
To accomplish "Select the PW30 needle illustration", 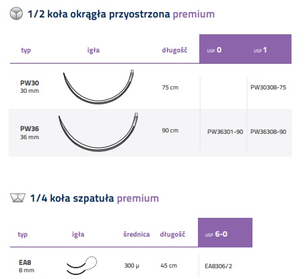I will (98, 87).
